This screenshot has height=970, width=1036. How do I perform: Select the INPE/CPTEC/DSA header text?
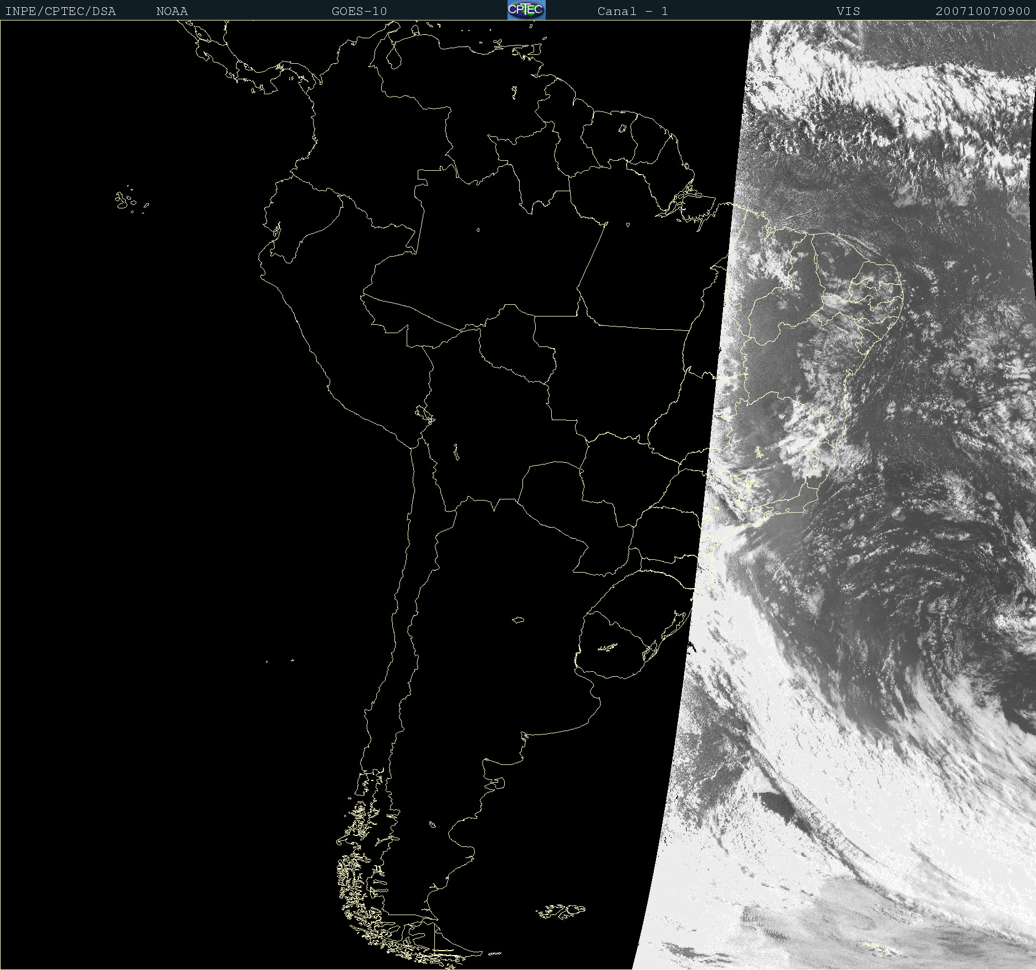coord(60,11)
